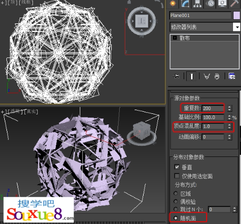
Task: Switch to the Modify panel tab
Action: pos(185,4)
